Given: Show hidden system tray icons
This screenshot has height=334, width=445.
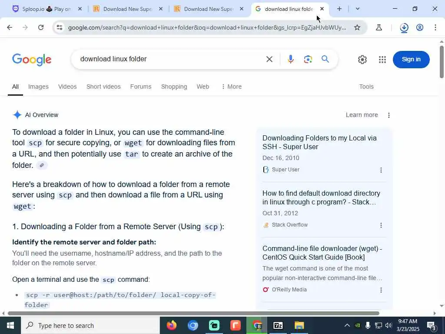Looking at the screenshot, I should pyautogui.click(x=347, y=325).
